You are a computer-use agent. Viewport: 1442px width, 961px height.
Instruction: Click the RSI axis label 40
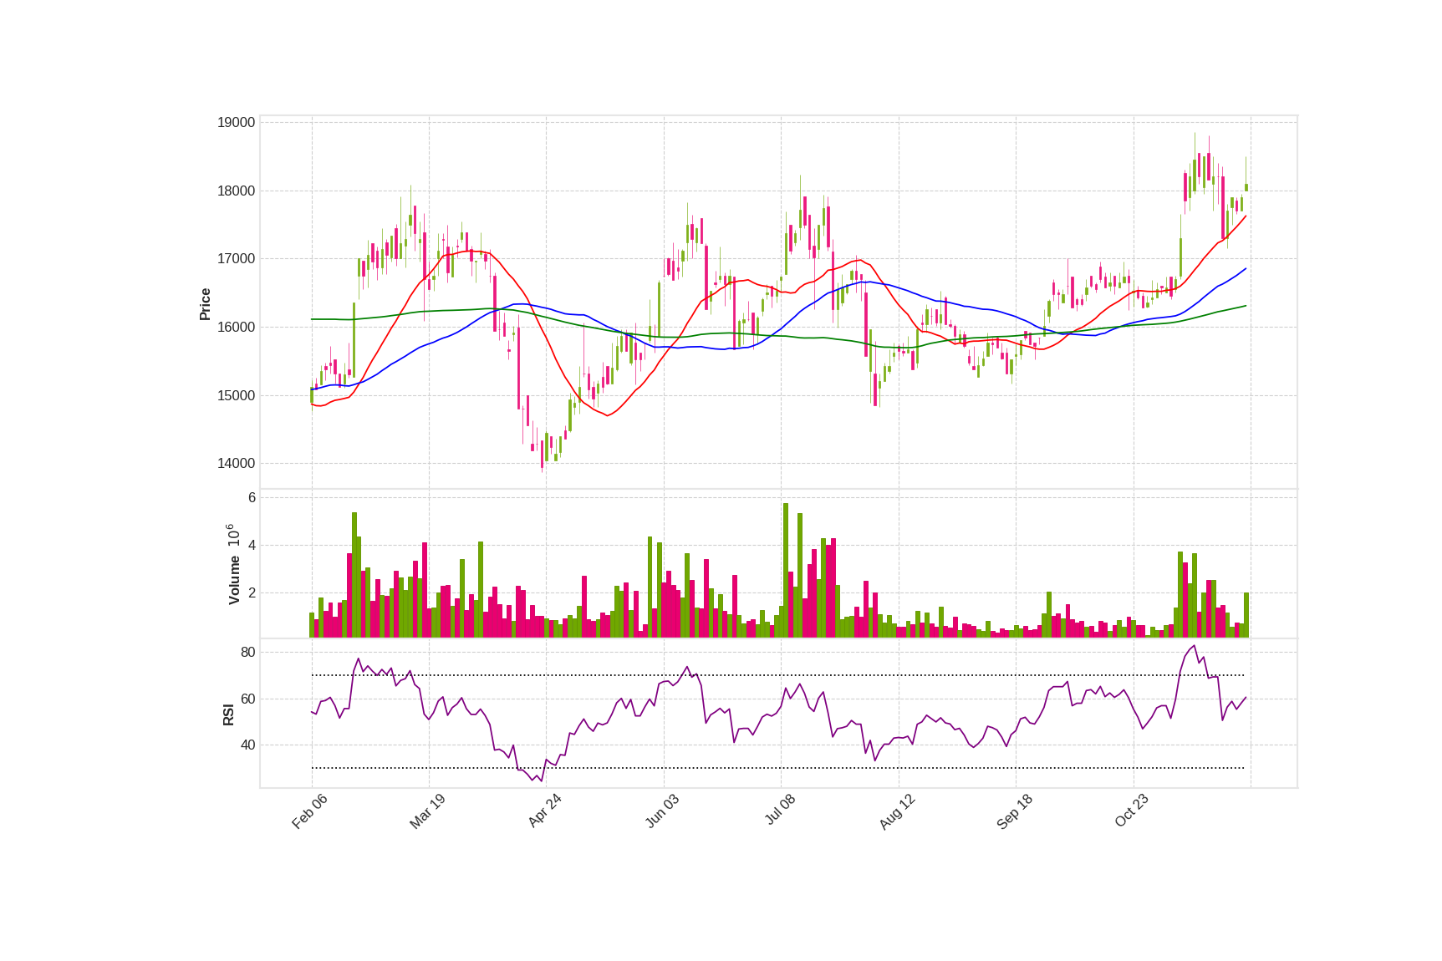click(x=248, y=745)
